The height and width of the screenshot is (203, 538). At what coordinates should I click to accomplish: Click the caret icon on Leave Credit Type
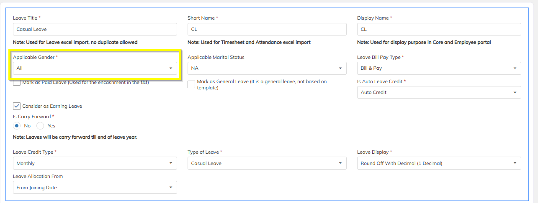pyautogui.click(x=170, y=163)
